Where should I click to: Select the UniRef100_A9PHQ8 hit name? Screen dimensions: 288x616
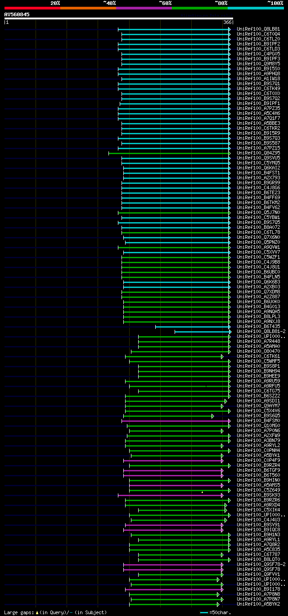point(258,74)
